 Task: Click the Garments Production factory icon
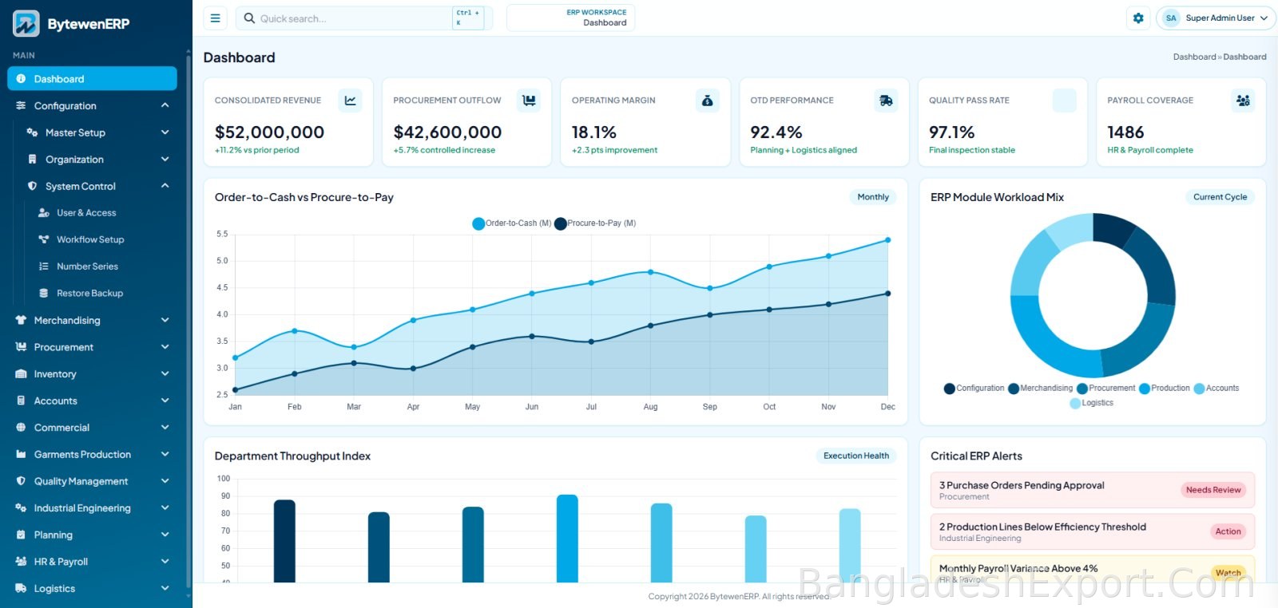click(x=21, y=455)
